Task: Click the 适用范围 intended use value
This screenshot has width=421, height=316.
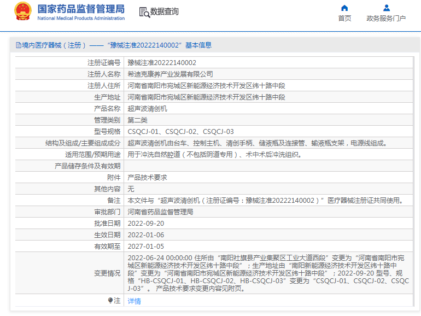Action: (215, 155)
